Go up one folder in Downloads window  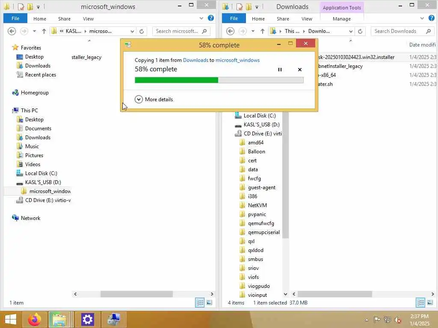262,31
